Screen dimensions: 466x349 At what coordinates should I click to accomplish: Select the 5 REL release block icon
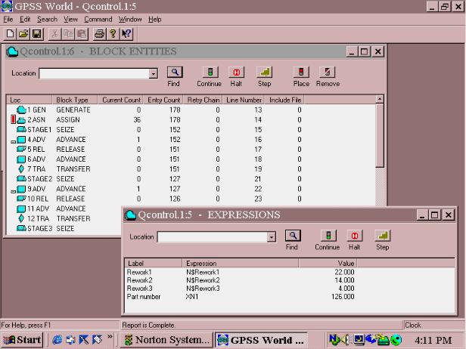[21, 149]
